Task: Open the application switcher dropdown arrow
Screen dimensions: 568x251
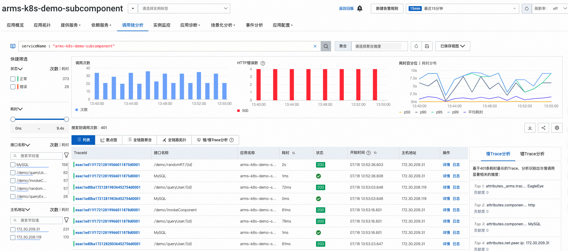Action: coord(133,9)
